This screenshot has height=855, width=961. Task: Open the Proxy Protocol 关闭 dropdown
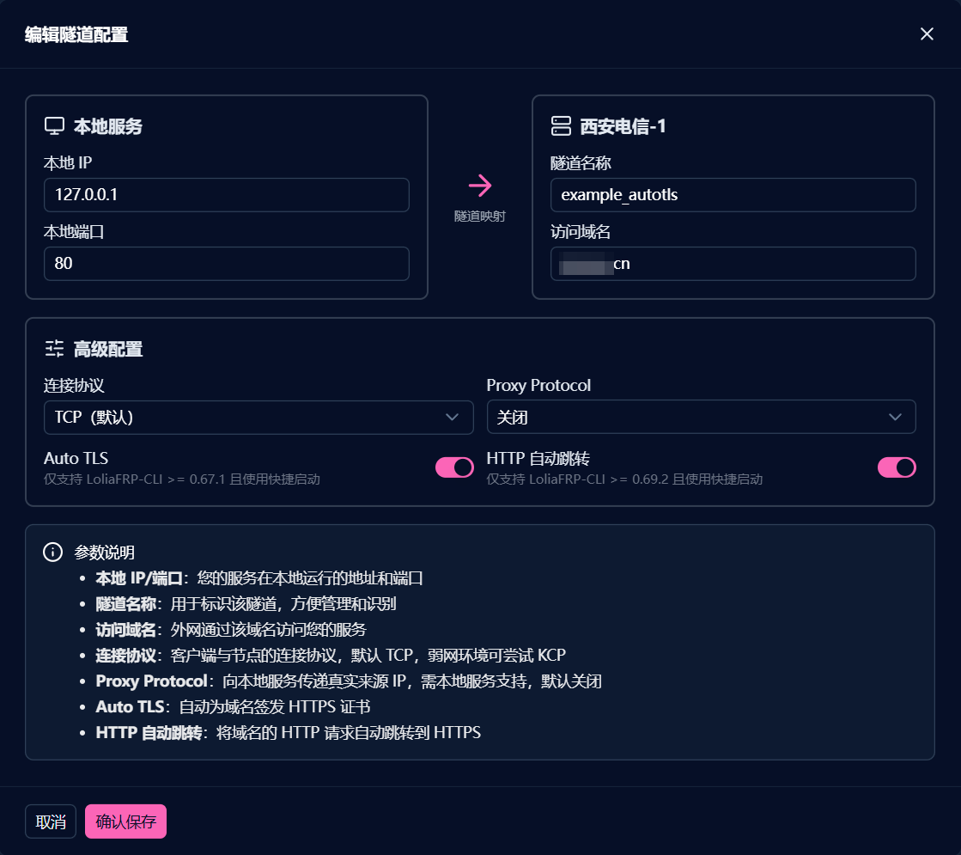click(701, 417)
